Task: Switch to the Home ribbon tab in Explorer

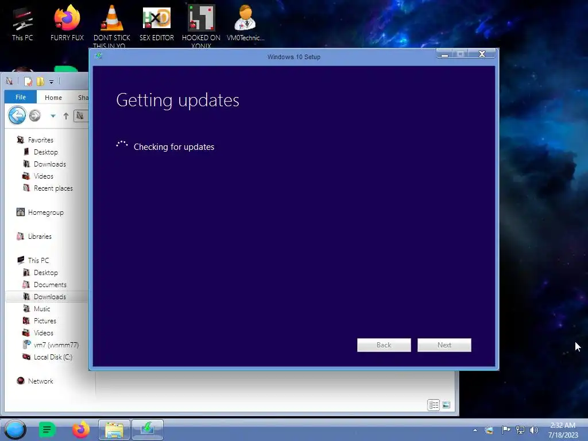Action: (53, 98)
